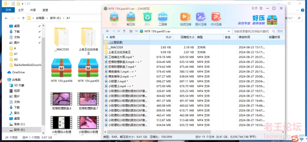Go up one level in 好压 window

124,31
